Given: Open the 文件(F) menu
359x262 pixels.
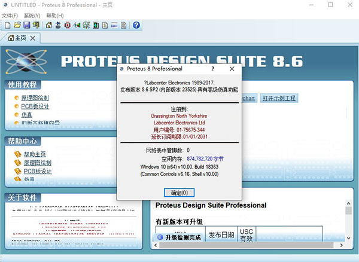Looking at the screenshot, I should coord(10,16).
